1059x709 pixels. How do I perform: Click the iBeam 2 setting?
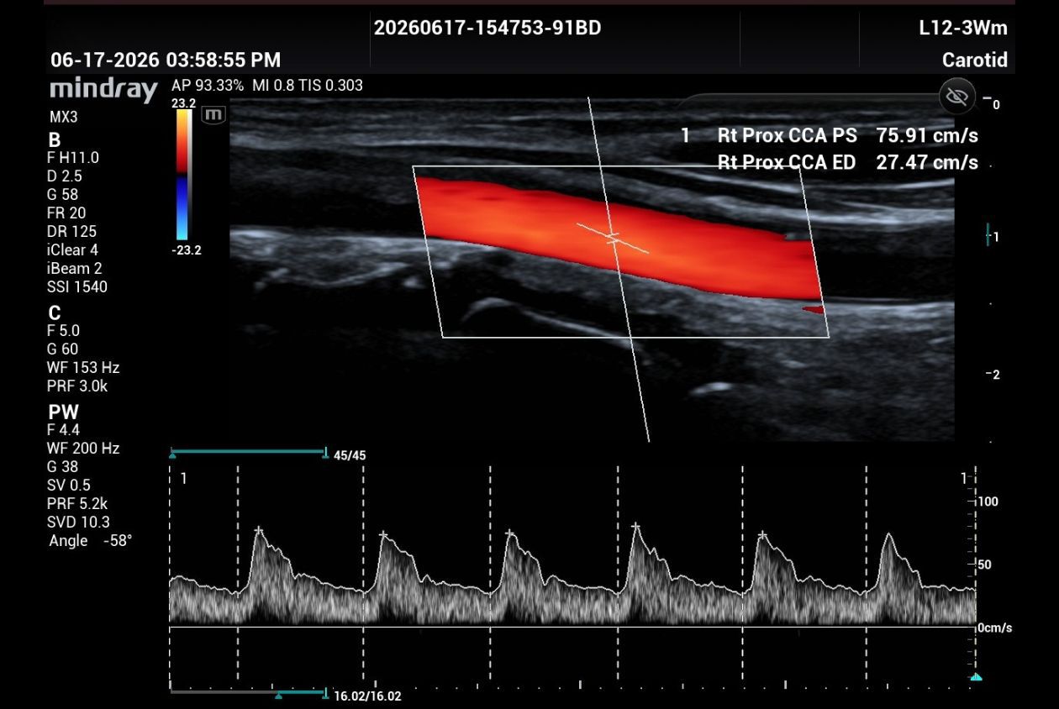click(74, 269)
